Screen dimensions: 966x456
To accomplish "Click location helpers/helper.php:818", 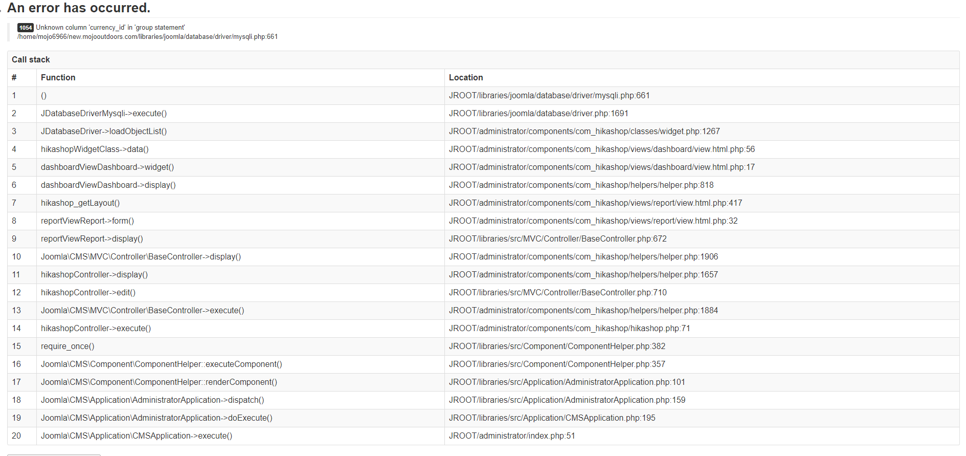I will pyautogui.click(x=581, y=185).
